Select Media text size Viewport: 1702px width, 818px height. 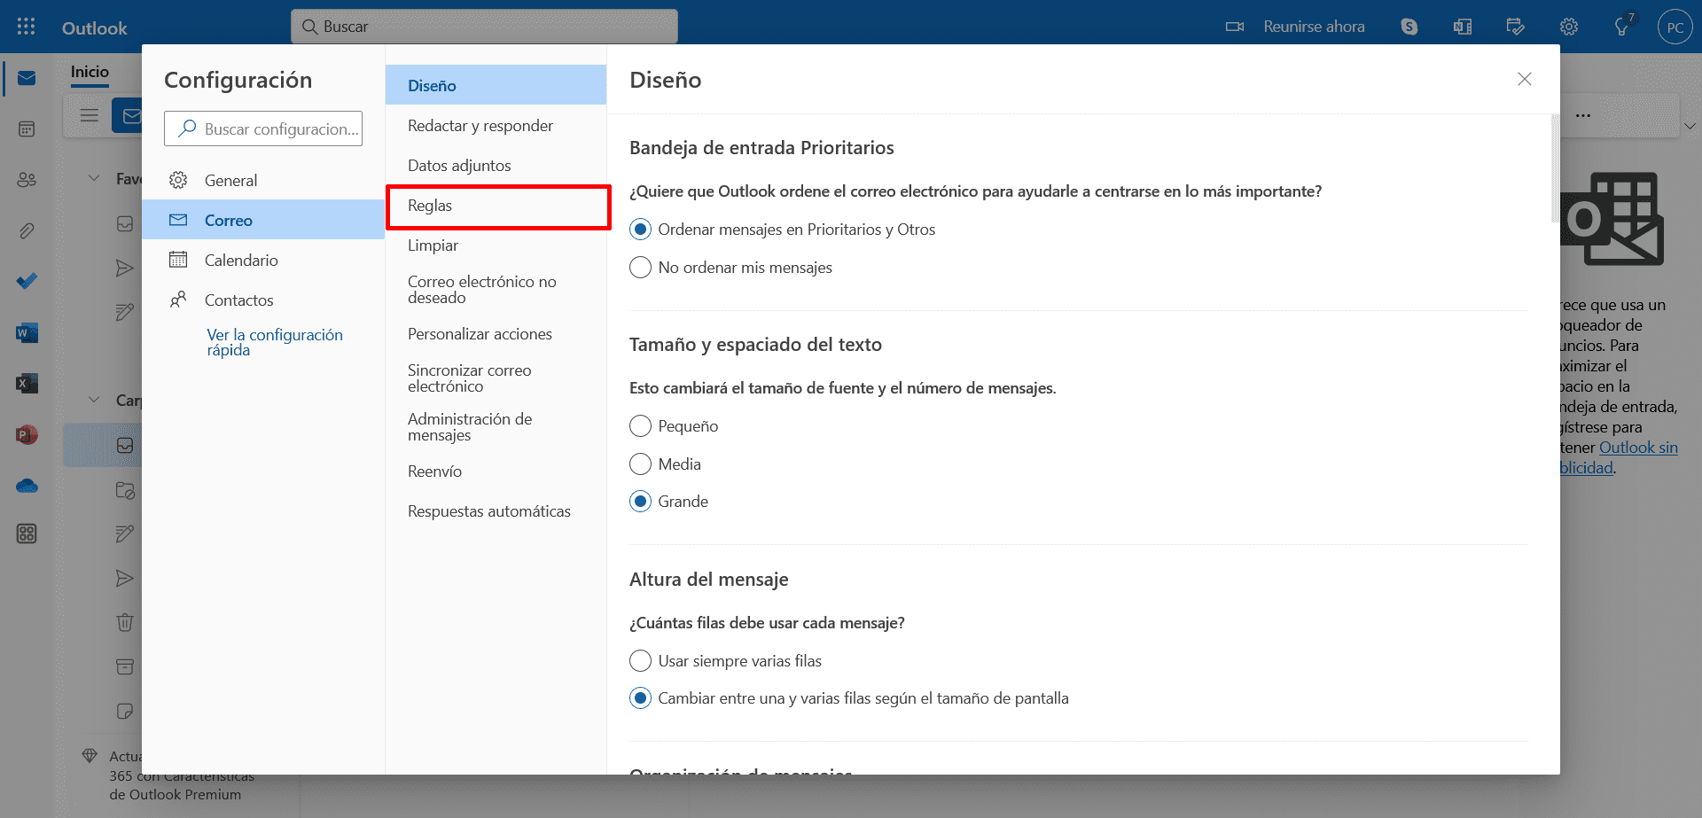tap(665, 464)
